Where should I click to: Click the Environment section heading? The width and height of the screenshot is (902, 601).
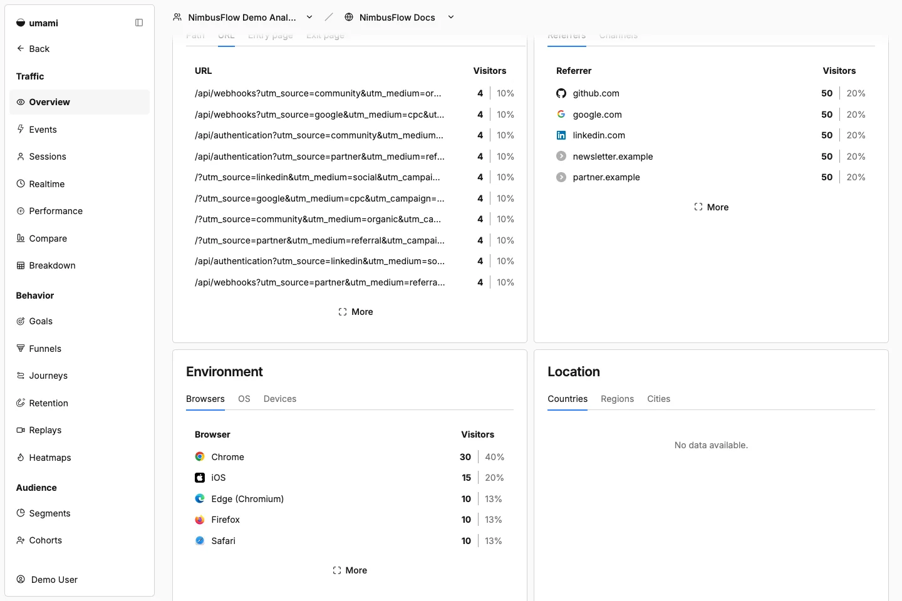point(224,372)
